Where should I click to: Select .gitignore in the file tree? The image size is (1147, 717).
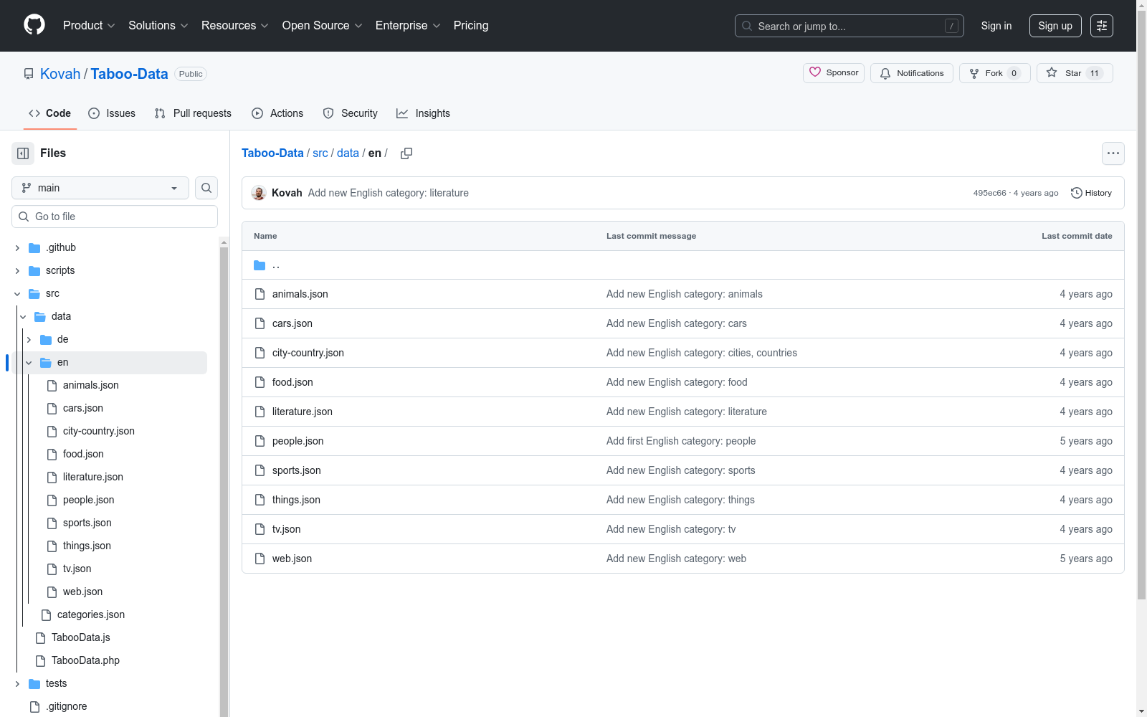[x=67, y=707]
